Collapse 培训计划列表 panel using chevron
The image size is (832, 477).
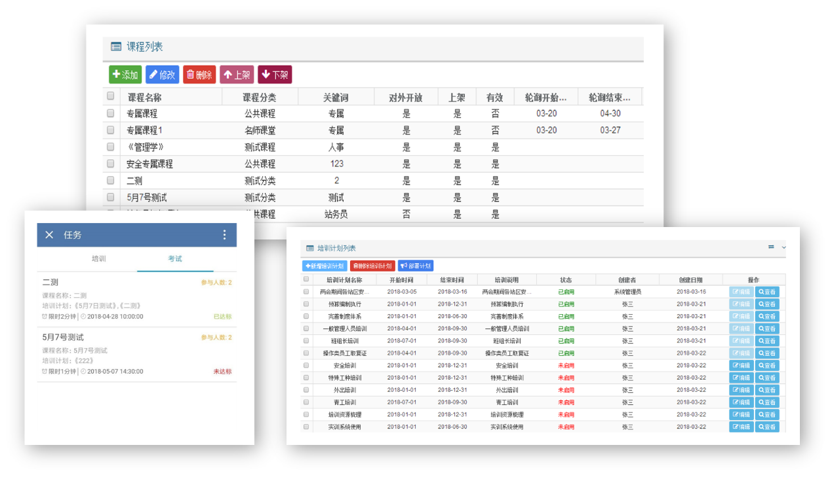click(783, 247)
